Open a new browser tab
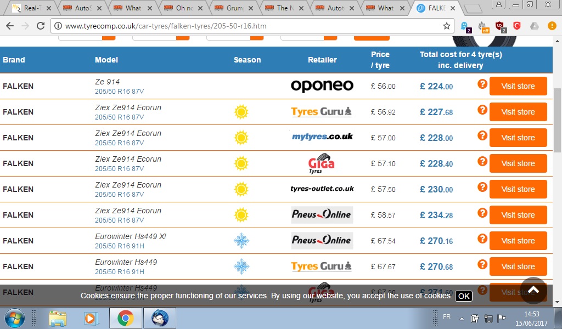 [473, 9]
